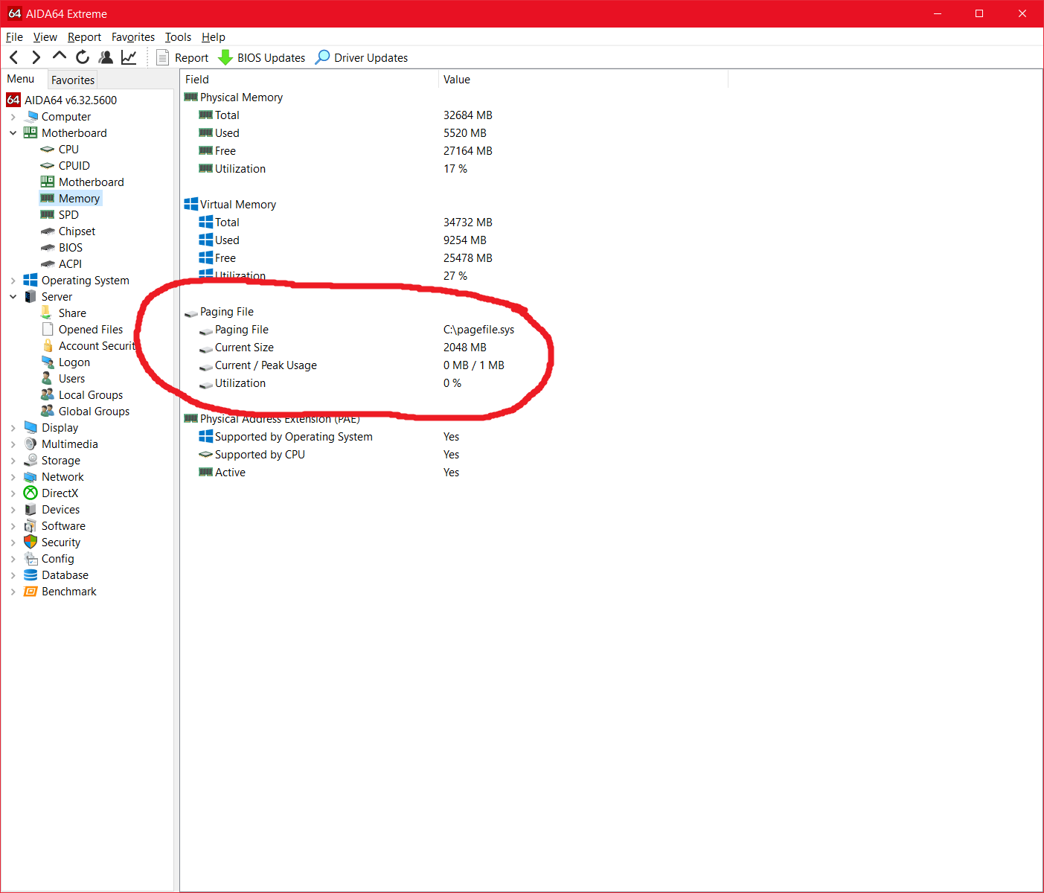The width and height of the screenshot is (1044, 893).
Task: Click the Account Security lock icon
Action: click(48, 345)
